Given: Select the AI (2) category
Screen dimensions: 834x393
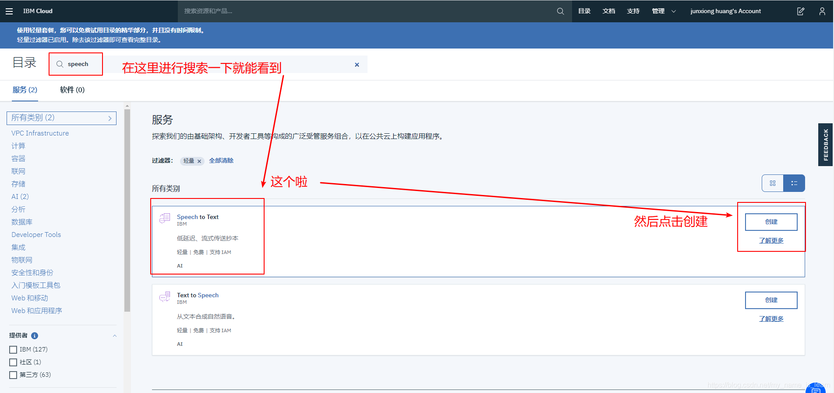Looking at the screenshot, I should pyautogui.click(x=20, y=197).
